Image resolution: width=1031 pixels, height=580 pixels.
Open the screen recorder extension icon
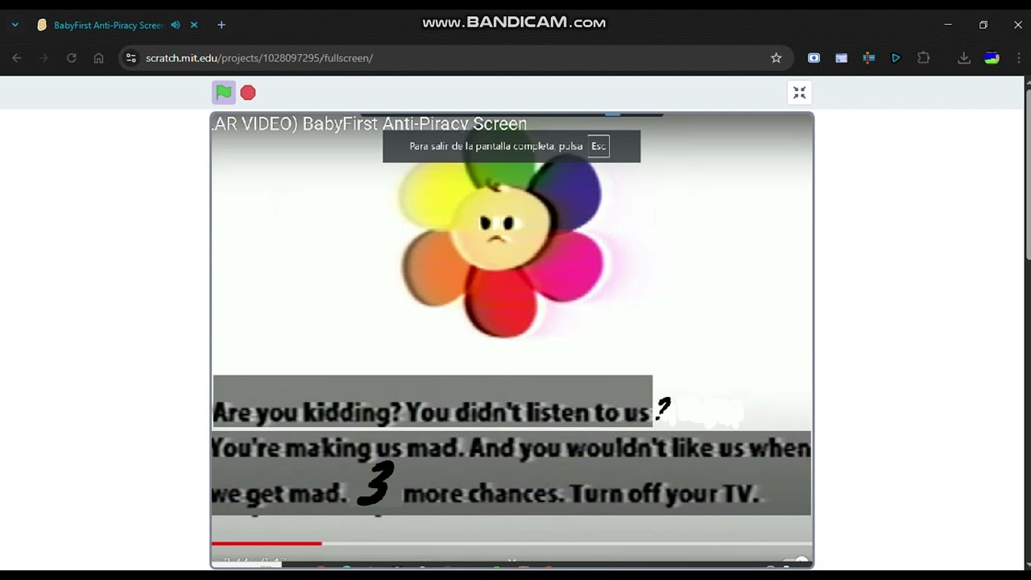[814, 58]
